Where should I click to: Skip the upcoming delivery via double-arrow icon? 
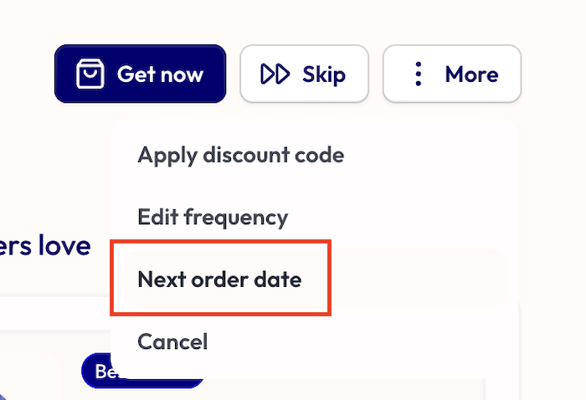tap(304, 74)
